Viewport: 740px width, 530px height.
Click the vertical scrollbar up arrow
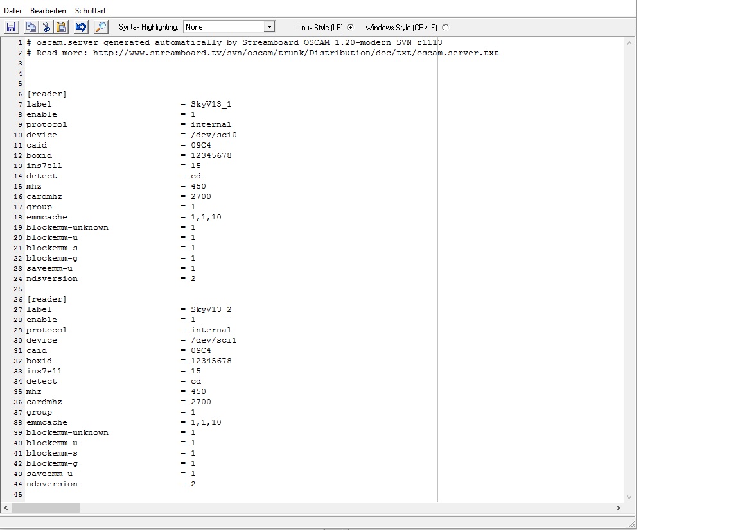[630, 42]
